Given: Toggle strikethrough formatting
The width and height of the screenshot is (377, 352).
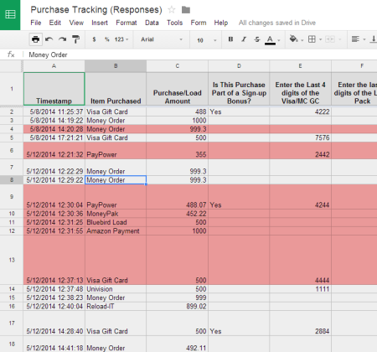Looking at the screenshot, I should pos(257,39).
